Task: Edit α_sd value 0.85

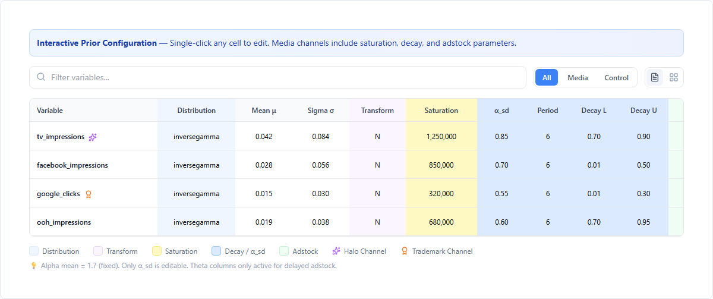Action: [x=501, y=137]
